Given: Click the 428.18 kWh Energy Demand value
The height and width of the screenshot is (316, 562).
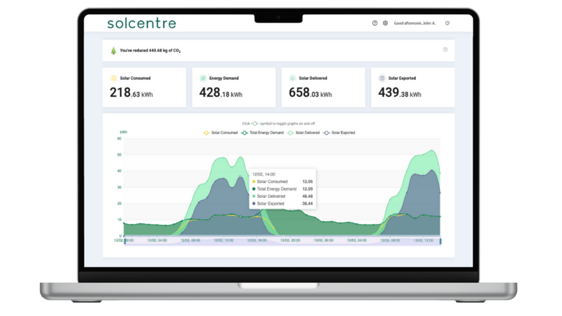Looking at the screenshot, I should pos(221,93).
